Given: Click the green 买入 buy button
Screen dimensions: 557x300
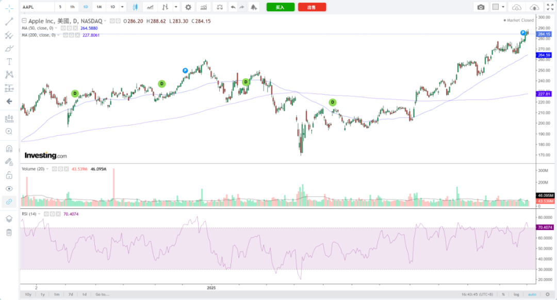Looking at the screenshot, I should point(281,7).
